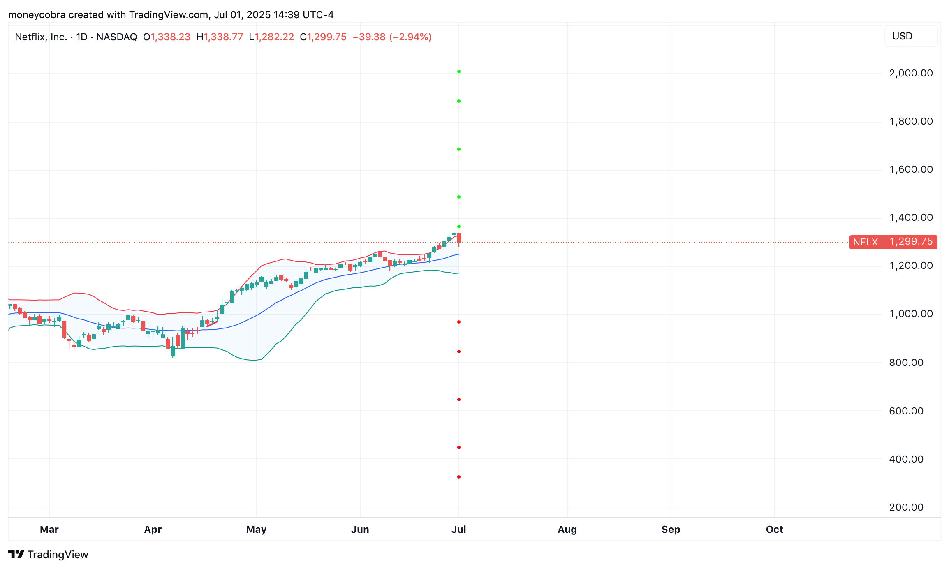Click the Jun label on time axis
The image size is (949, 569).
tap(360, 530)
